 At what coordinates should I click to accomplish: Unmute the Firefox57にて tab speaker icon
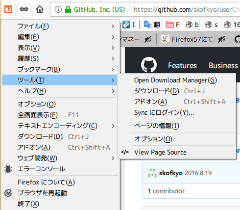click(221, 39)
